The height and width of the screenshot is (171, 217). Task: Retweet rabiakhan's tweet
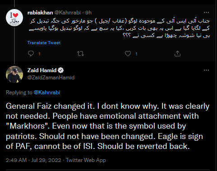pyautogui.click(x=80, y=54)
